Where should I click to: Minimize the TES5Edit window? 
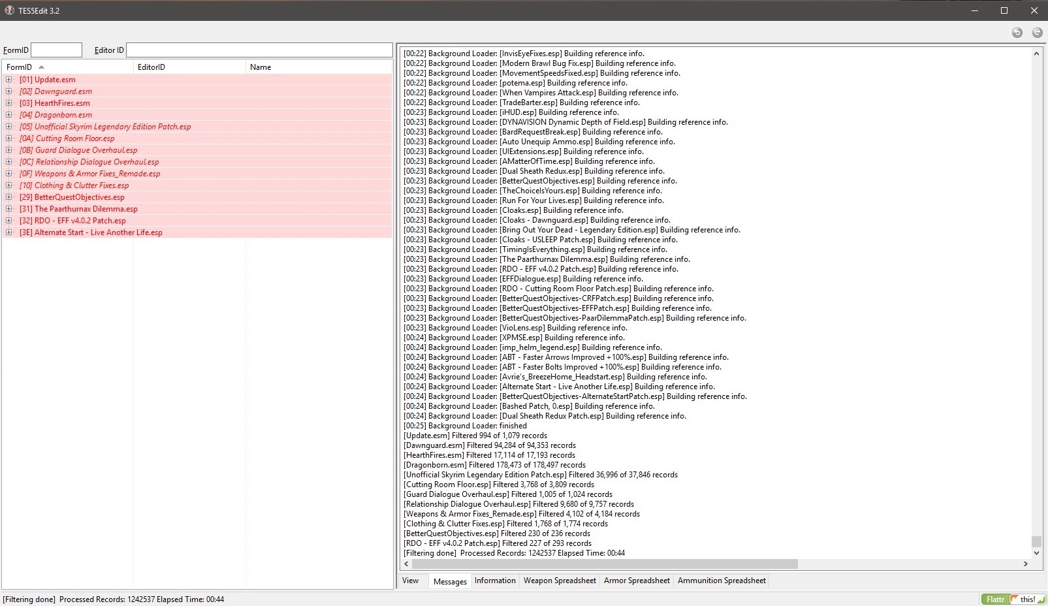(974, 10)
